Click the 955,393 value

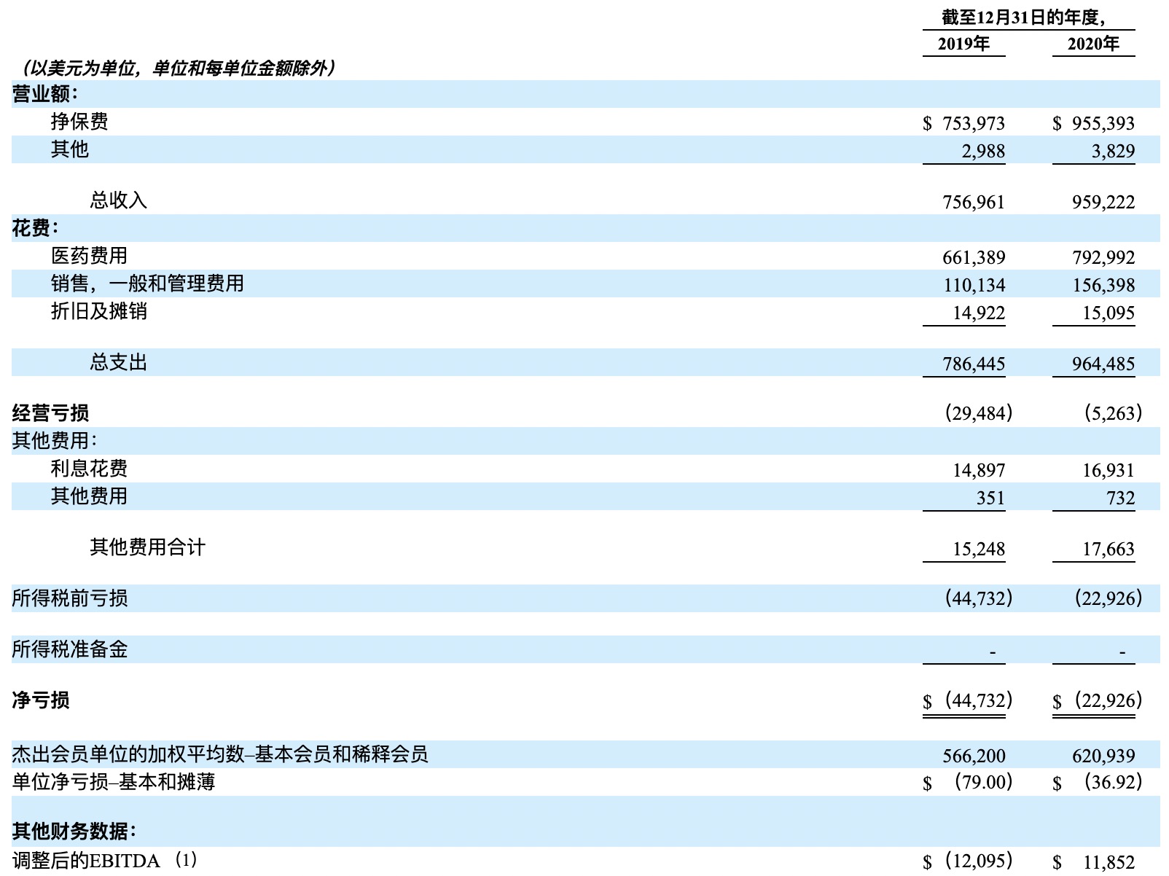1103,123
